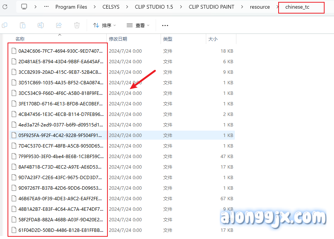Navigate to Program Files in breadcrumb
This screenshot has width=334, height=239.
click(x=71, y=7)
